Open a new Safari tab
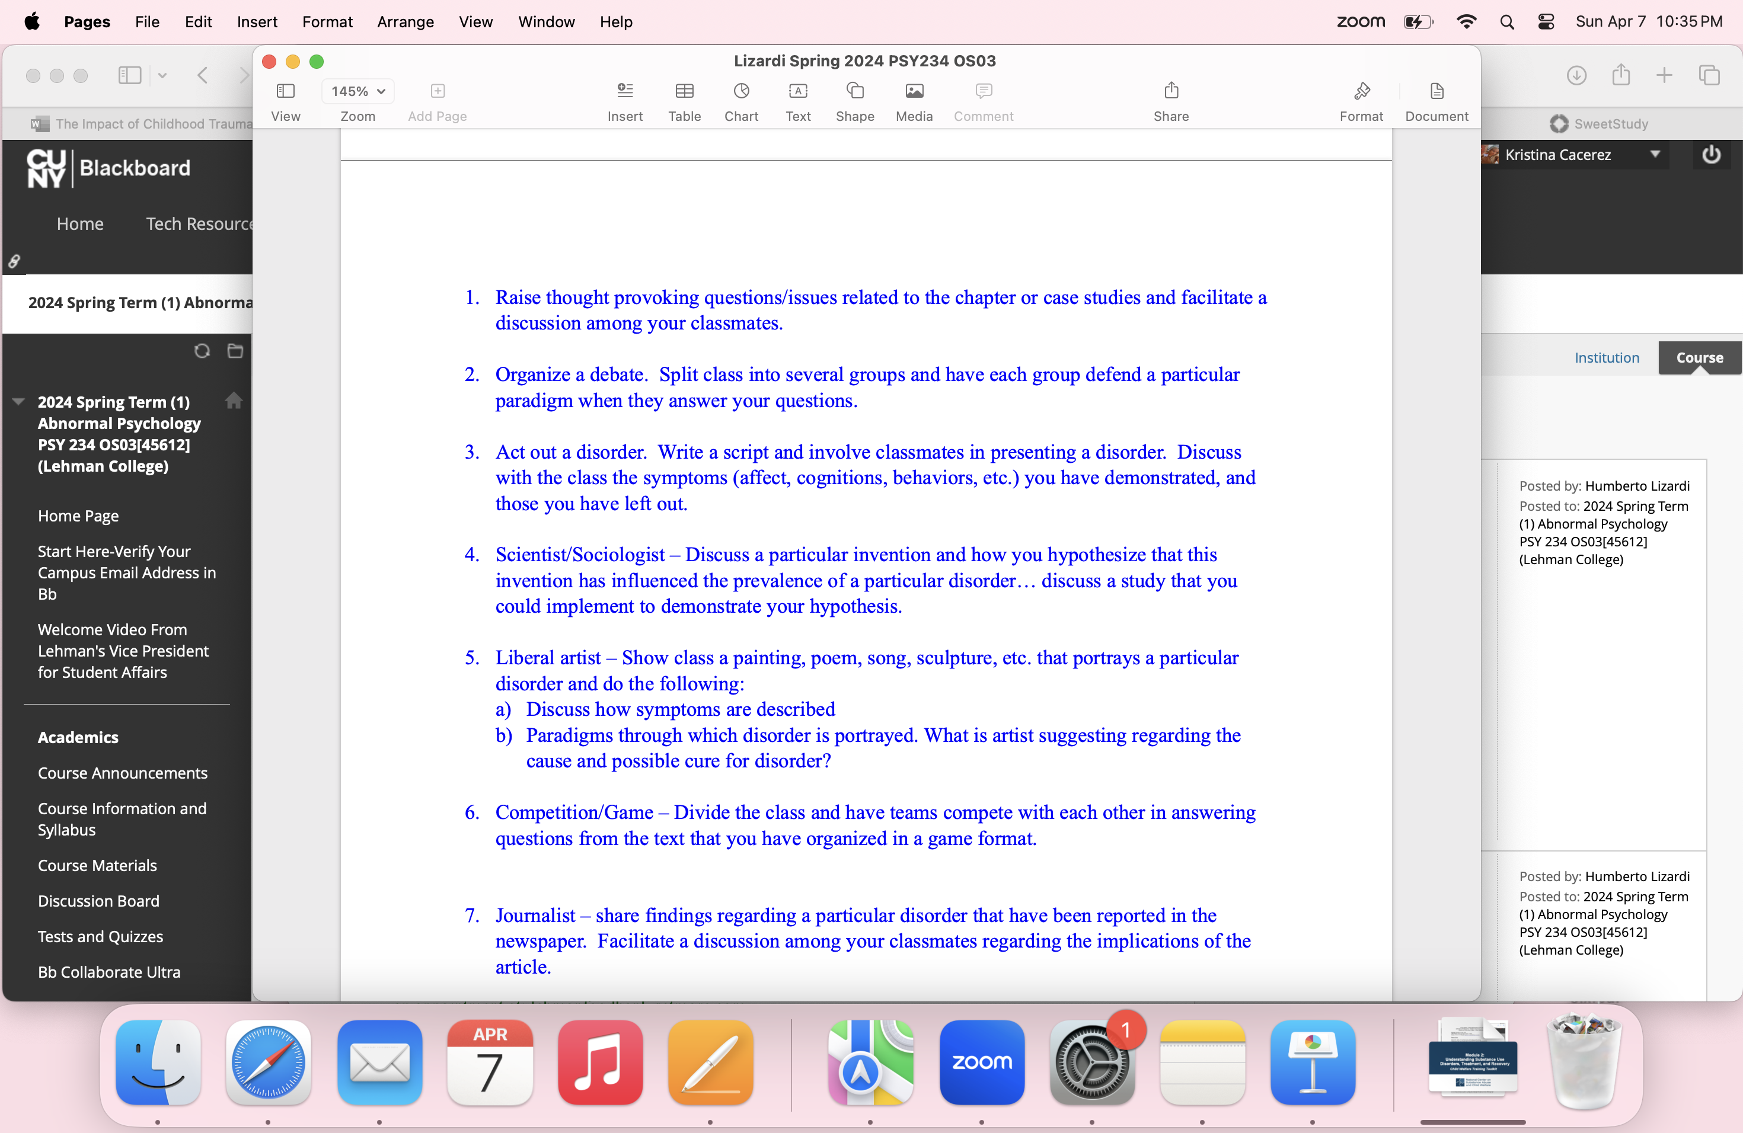The image size is (1743, 1133). click(1664, 75)
